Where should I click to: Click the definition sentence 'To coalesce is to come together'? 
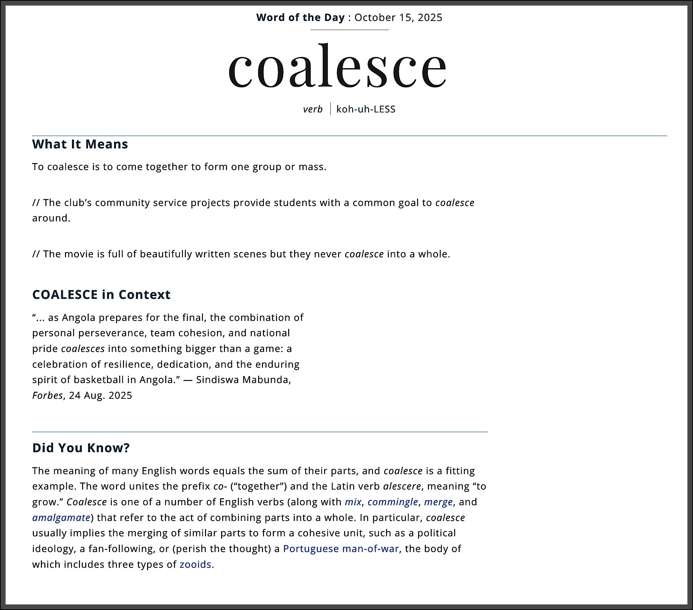(x=179, y=167)
